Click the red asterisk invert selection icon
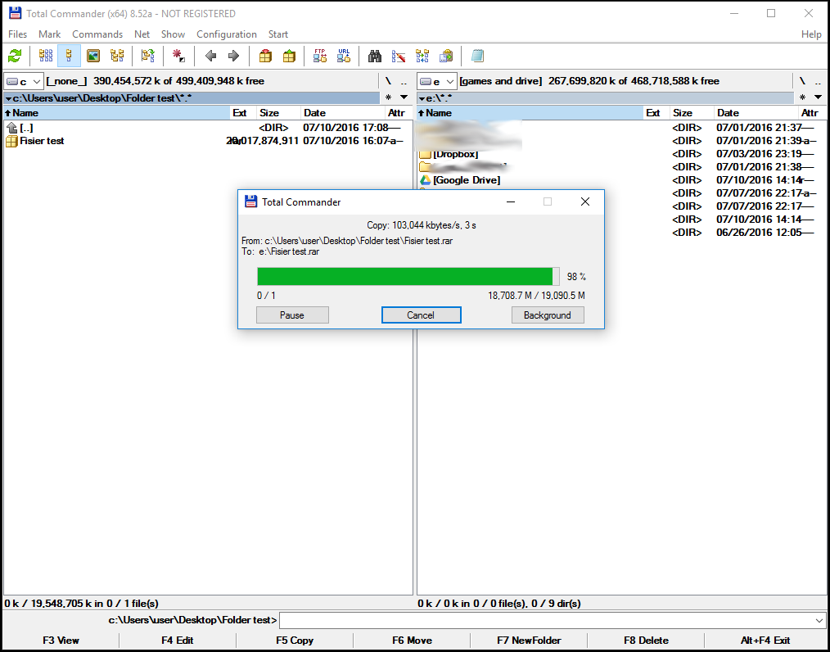830x652 pixels. coord(178,56)
